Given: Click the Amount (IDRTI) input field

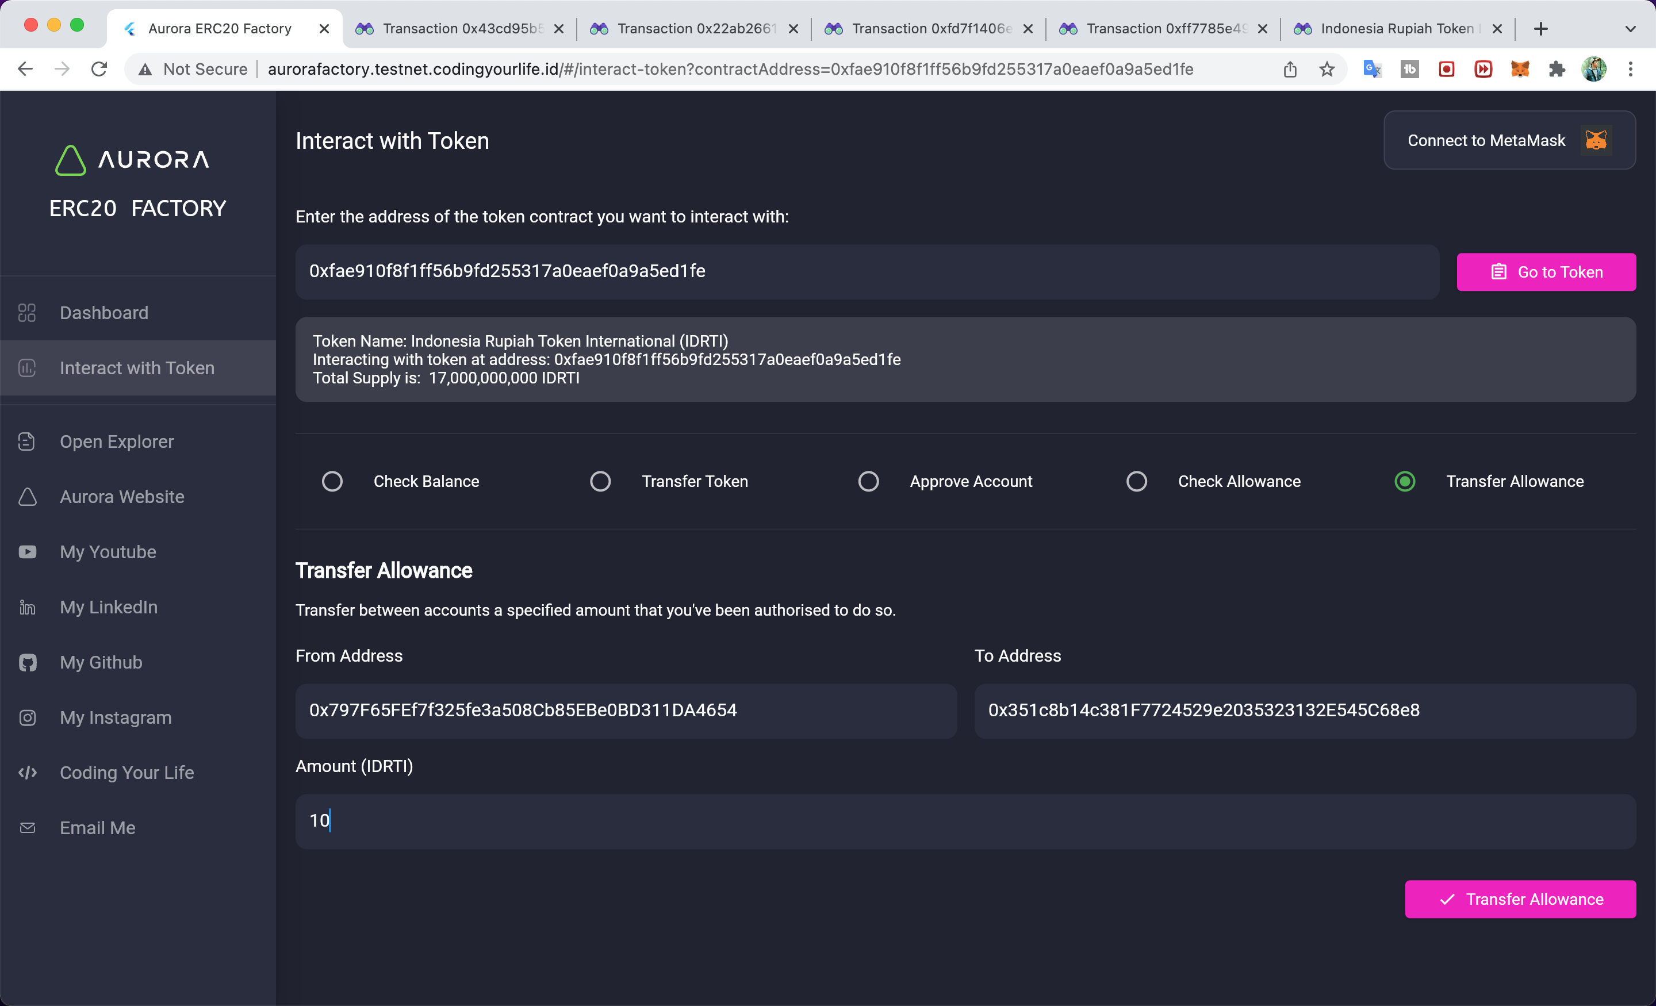Looking at the screenshot, I should [965, 820].
